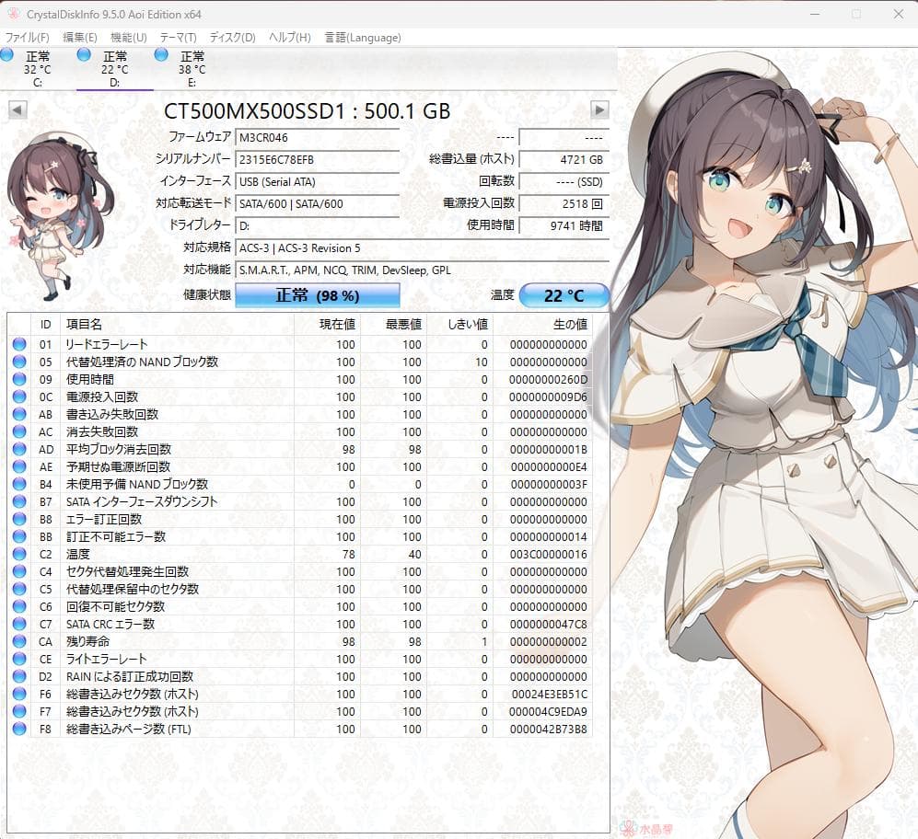Click status icon for D2 RAIN による訂正成功回数
The height and width of the screenshot is (839, 918).
point(19,676)
